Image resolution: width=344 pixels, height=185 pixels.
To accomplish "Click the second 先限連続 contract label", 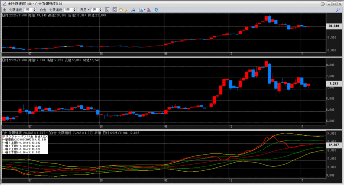I will (55, 10).
